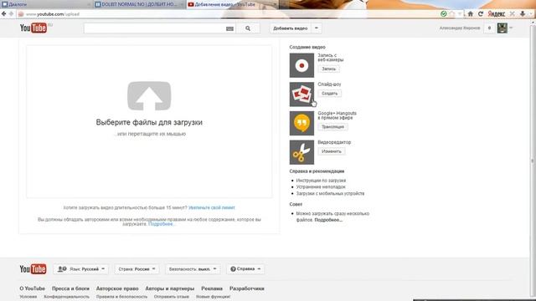This screenshot has width=536, height=301.
Task: Open Инструкции по загрузке link
Action: 321,181
